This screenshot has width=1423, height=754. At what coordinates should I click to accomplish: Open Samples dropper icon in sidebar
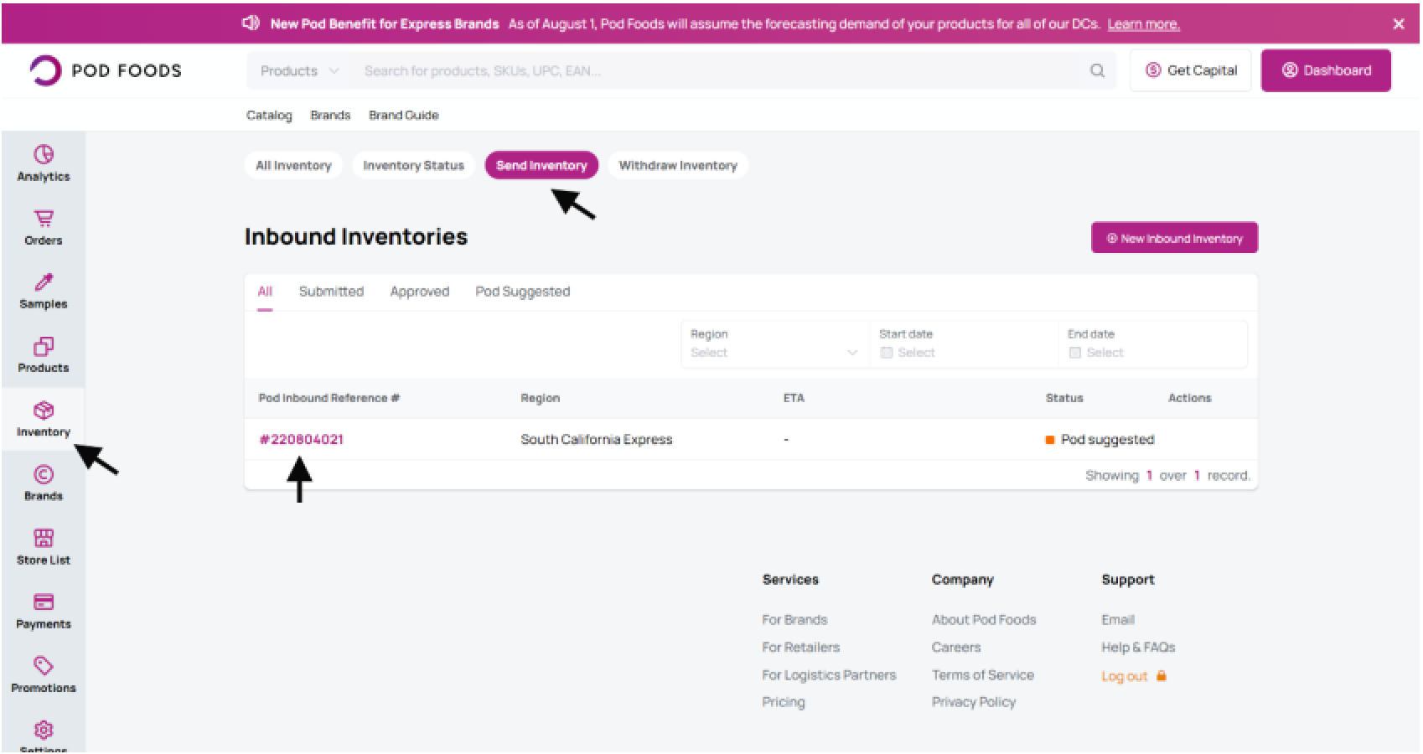pyautogui.click(x=44, y=282)
